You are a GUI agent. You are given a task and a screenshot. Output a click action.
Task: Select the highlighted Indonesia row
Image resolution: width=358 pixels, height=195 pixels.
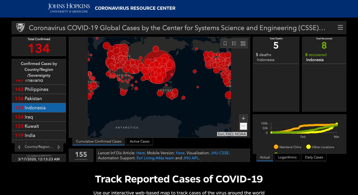click(39, 108)
